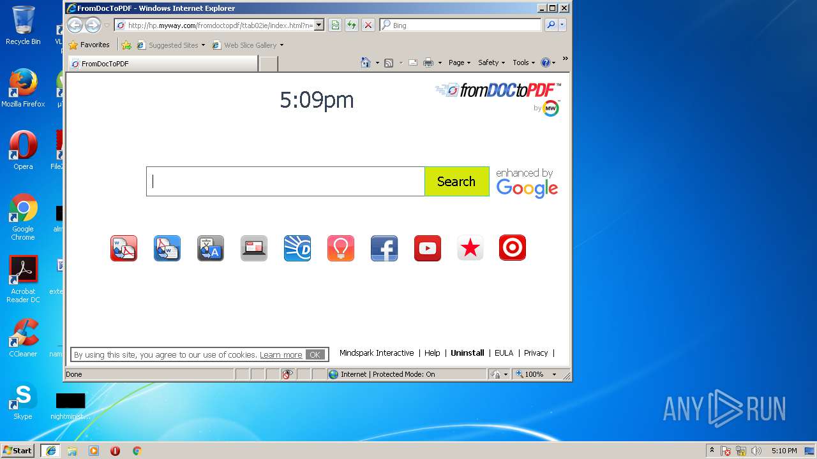Select the CCleaner desktop shortcut
This screenshot has height=459, width=817.
(x=23, y=338)
